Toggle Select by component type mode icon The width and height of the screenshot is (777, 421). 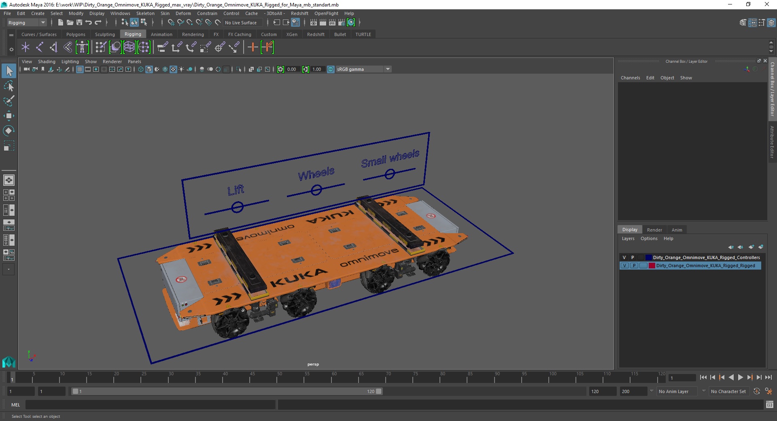tap(144, 23)
